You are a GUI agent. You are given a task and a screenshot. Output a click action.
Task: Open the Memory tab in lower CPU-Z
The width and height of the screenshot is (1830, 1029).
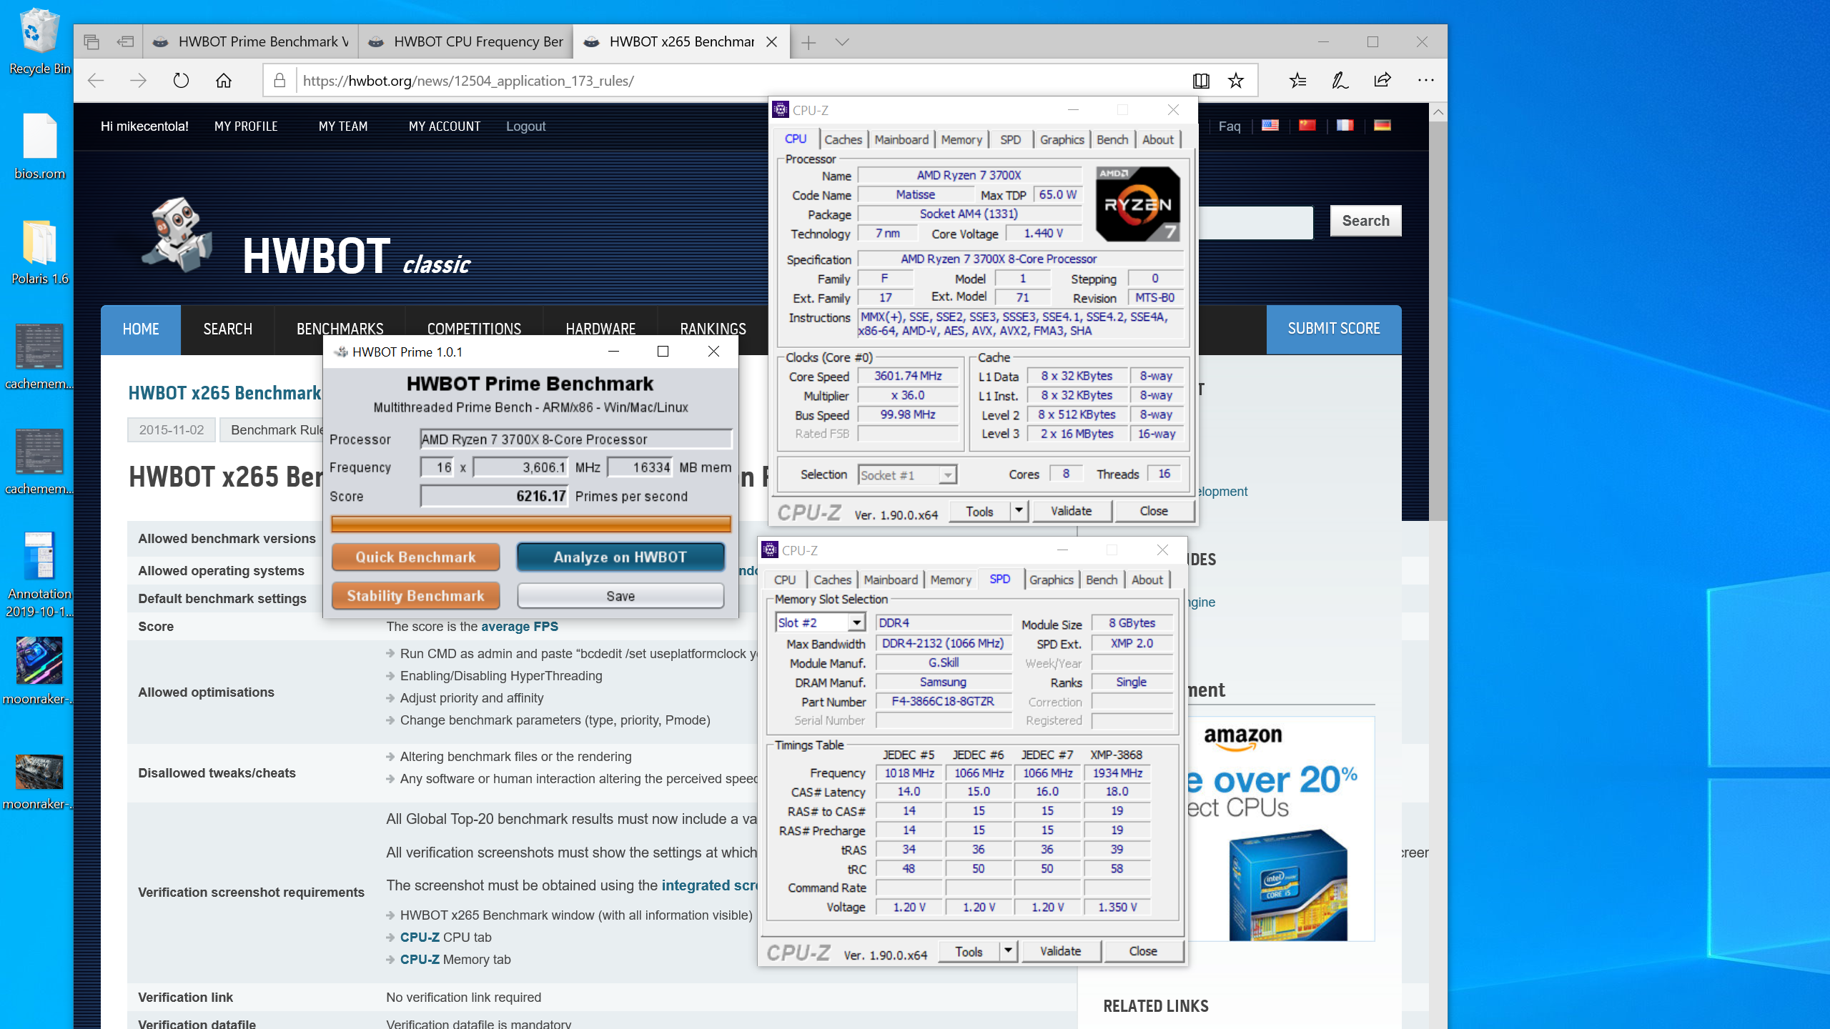click(x=951, y=580)
